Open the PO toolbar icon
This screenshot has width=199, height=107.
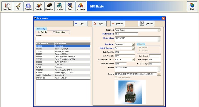(18, 6)
